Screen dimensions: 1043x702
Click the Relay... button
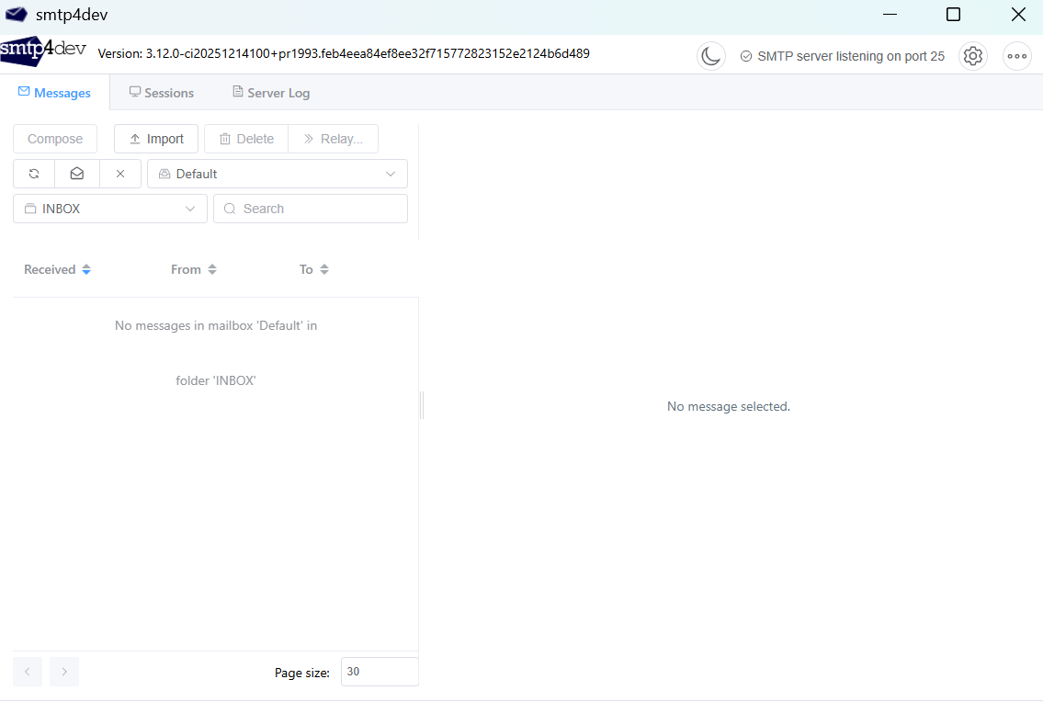(334, 139)
